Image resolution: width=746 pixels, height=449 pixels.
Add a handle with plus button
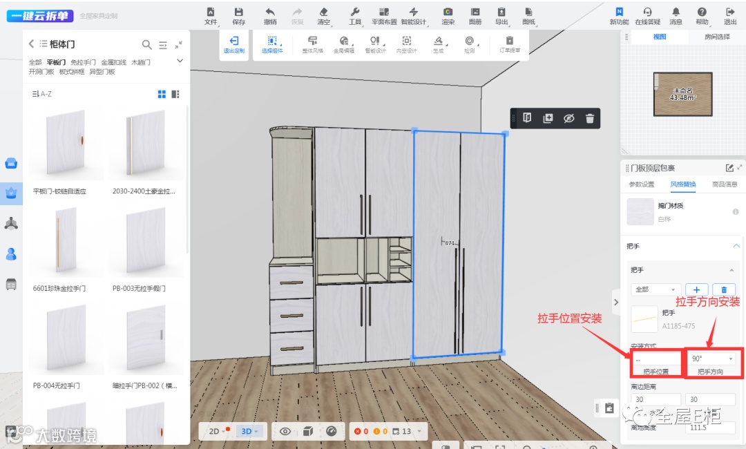pyautogui.click(x=696, y=289)
